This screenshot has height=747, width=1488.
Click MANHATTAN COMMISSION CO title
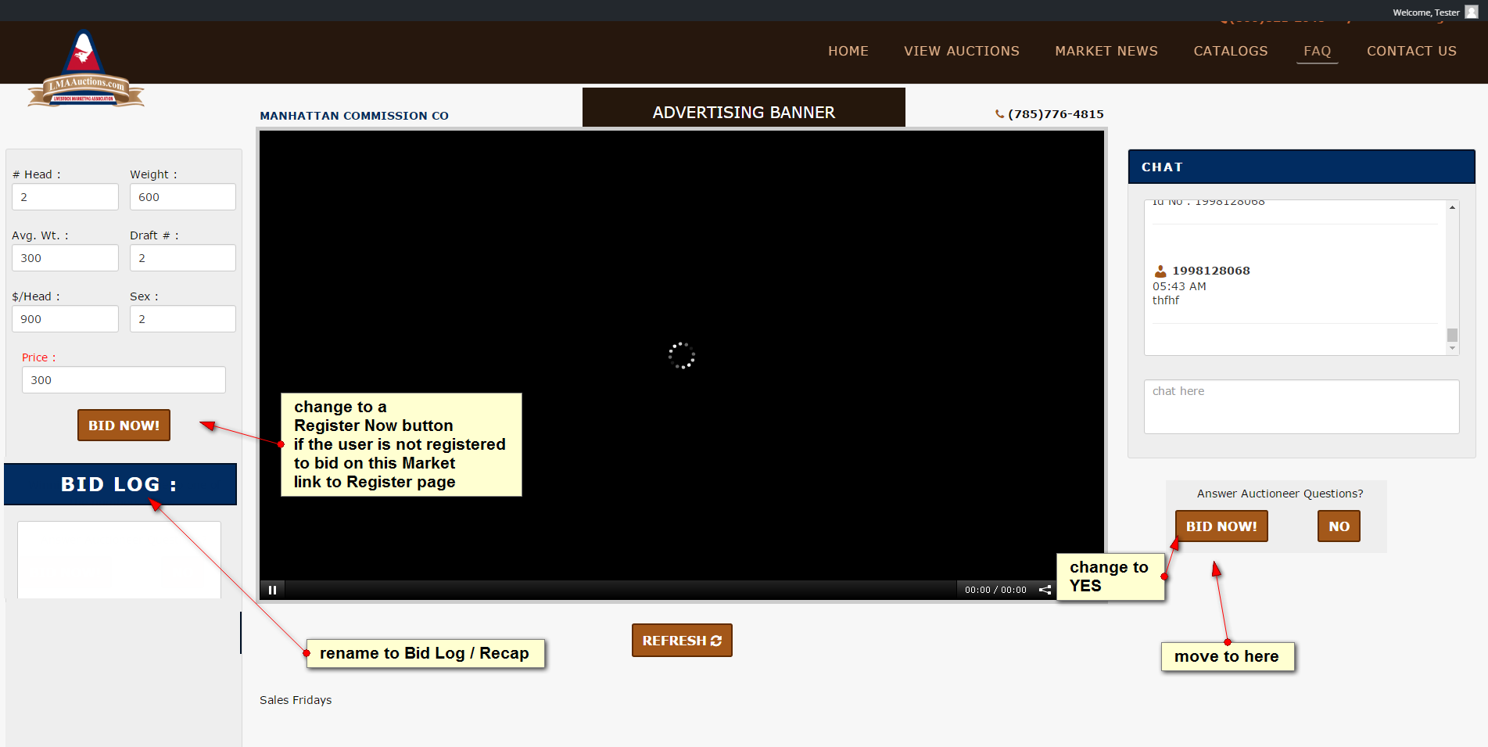pos(354,116)
